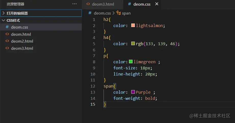Click the span symbol in the breadcrumb

click(x=126, y=13)
